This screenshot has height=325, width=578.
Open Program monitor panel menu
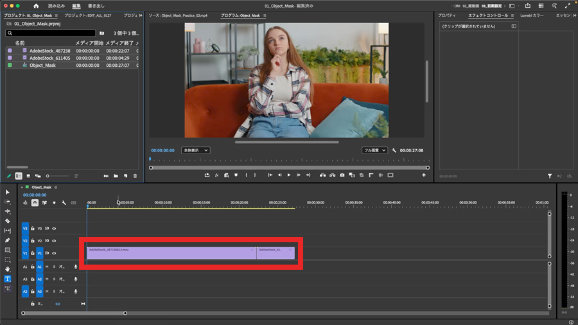265,15
